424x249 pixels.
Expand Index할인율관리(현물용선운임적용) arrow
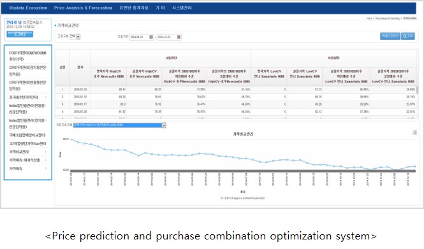click(46, 105)
